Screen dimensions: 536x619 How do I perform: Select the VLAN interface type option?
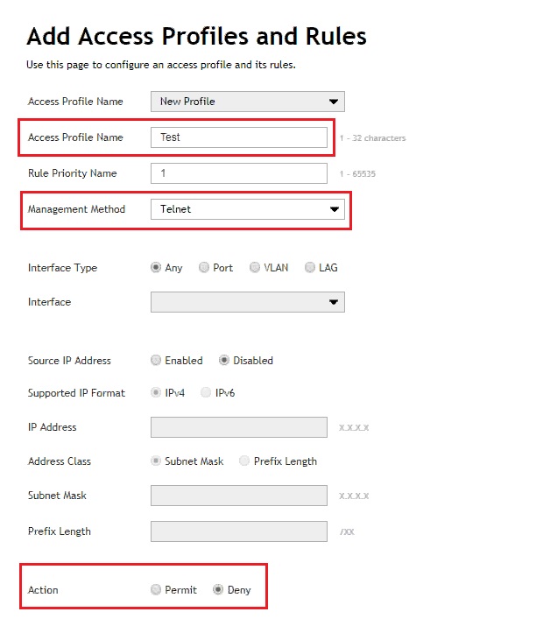[x=255, y=268]
